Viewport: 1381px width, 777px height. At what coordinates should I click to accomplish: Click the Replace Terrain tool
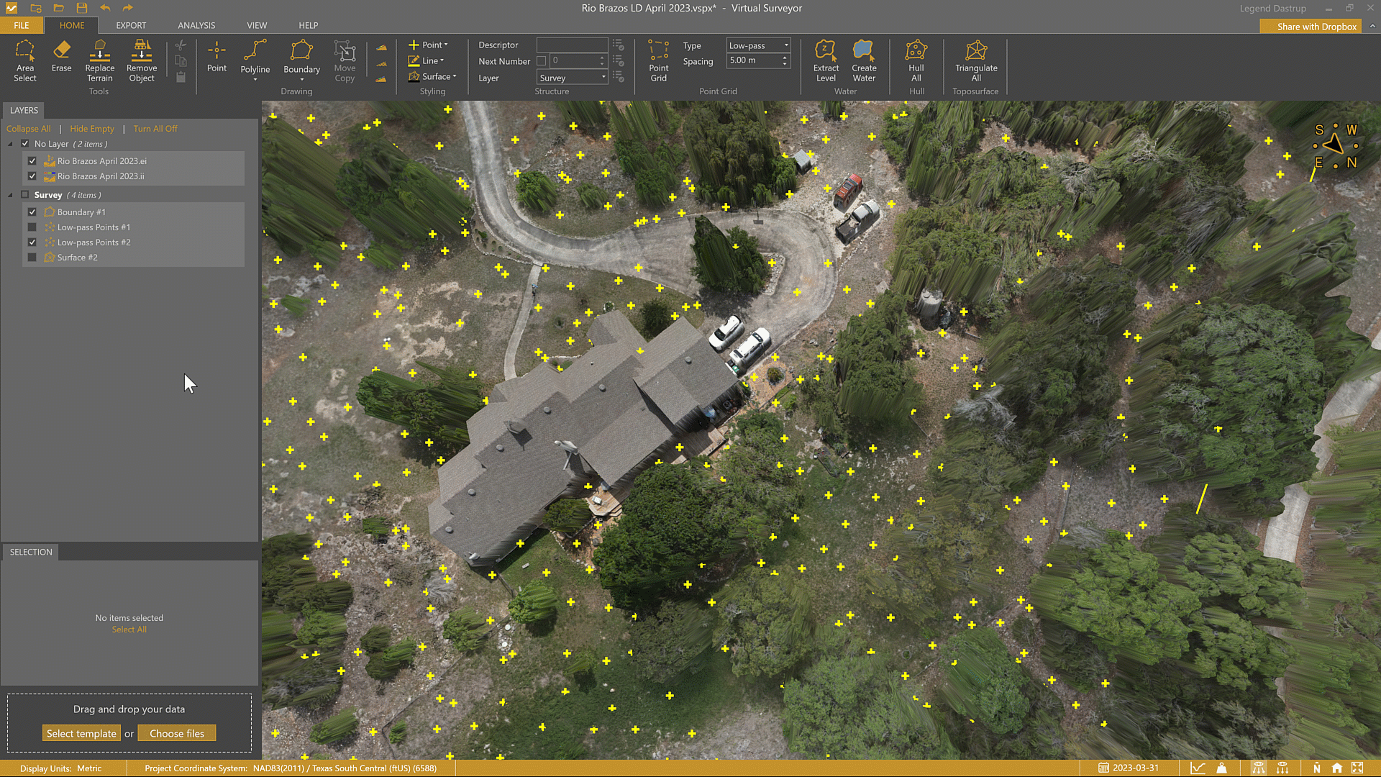coord(100,60)
